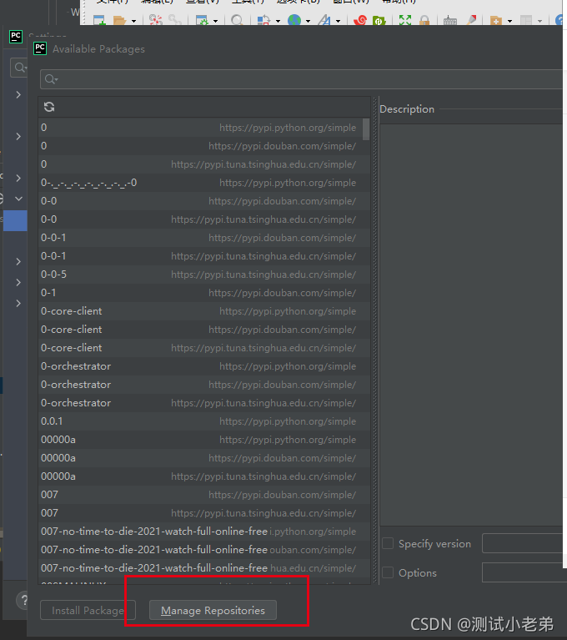Open dropdown arrow next to layout grid icon

click(539, 21)
